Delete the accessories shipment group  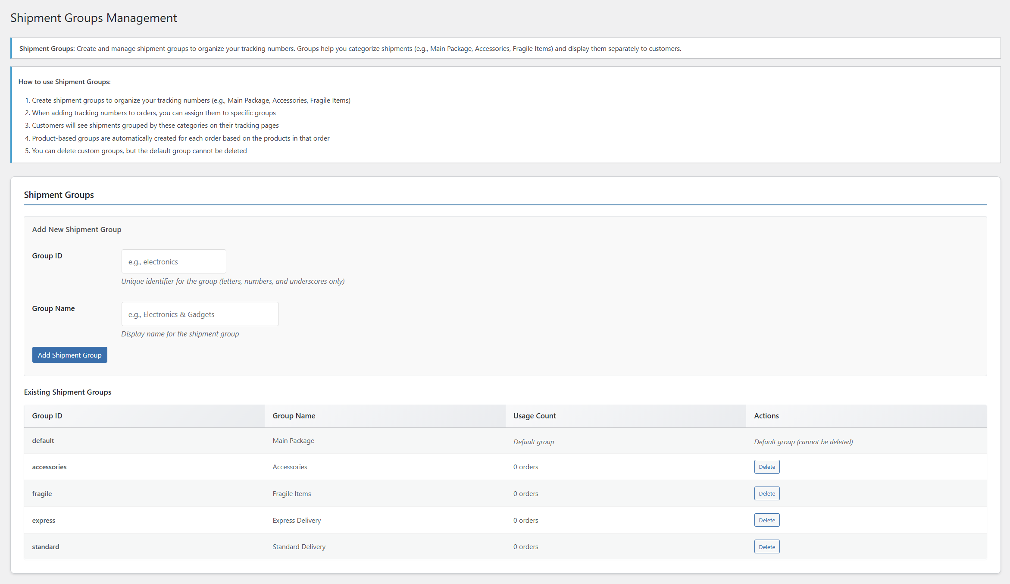coord(766,467)
